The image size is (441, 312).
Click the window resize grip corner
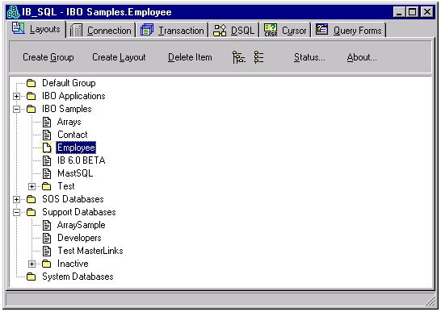point(430,301)
